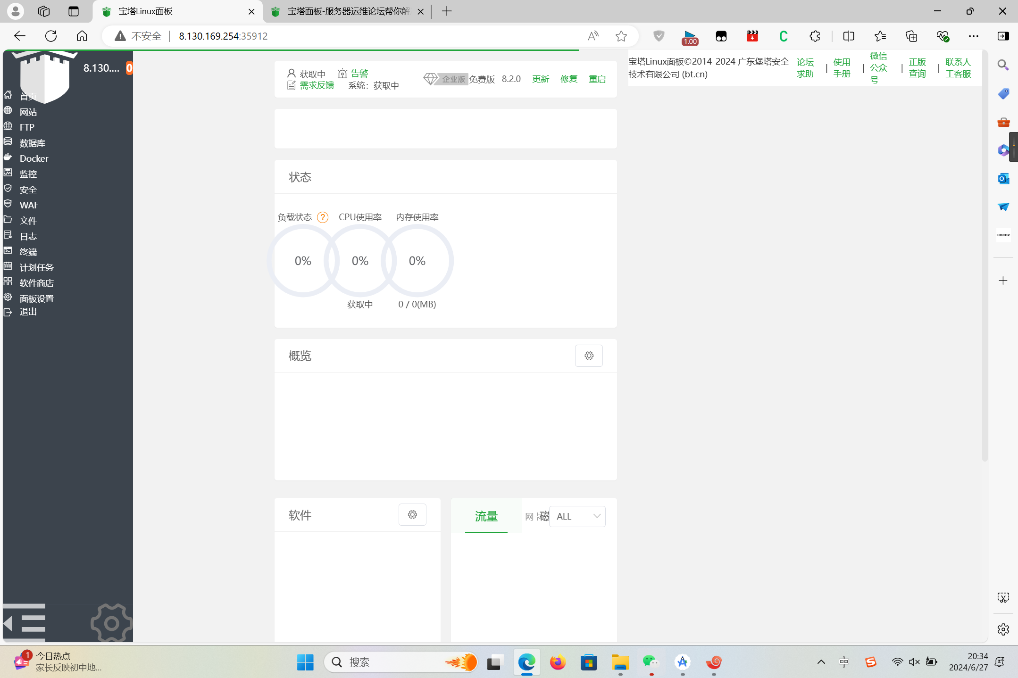Click the browser address bar URL

pyautogui.click(x=223, y=36)
